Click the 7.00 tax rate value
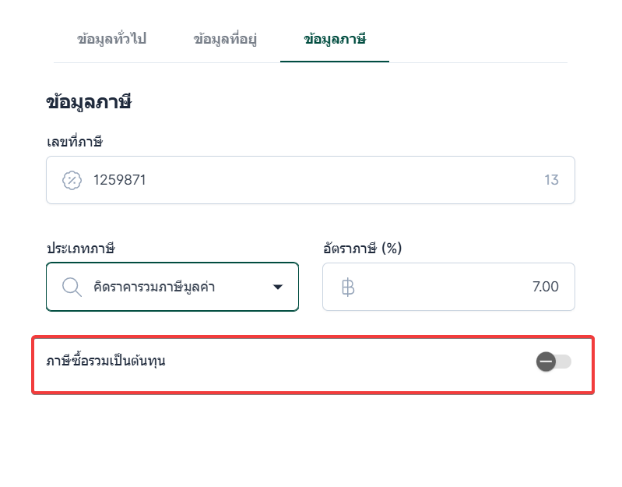 click(545, 287)
